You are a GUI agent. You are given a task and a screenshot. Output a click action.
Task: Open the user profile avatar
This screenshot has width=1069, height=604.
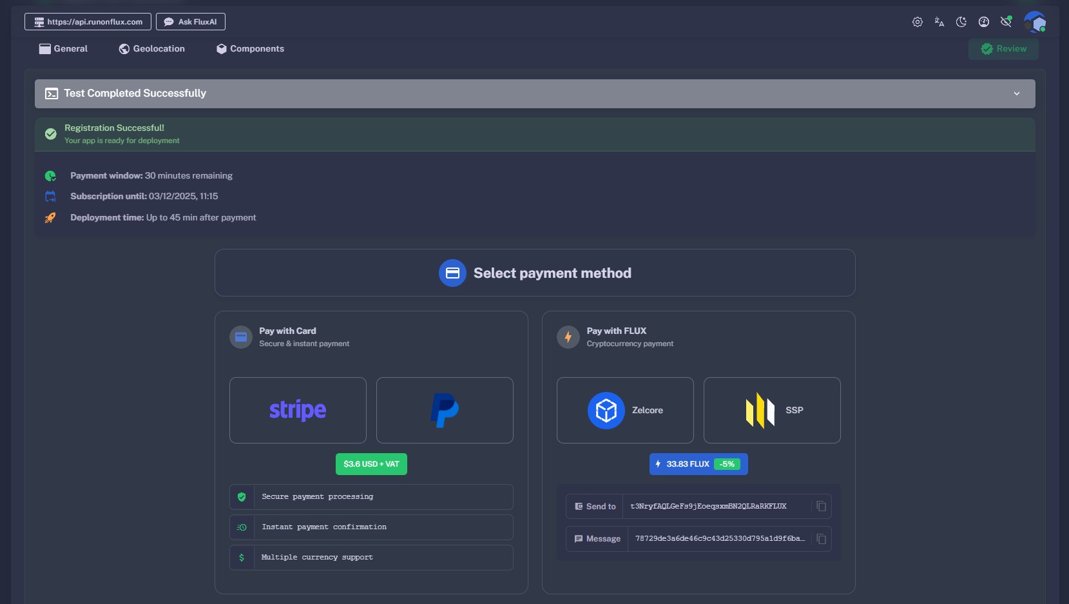[x=1034, y=22]
